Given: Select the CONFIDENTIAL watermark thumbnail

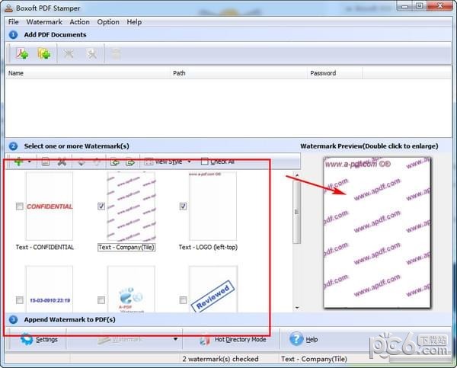Looking at the screenshot, I should (50, 206).
